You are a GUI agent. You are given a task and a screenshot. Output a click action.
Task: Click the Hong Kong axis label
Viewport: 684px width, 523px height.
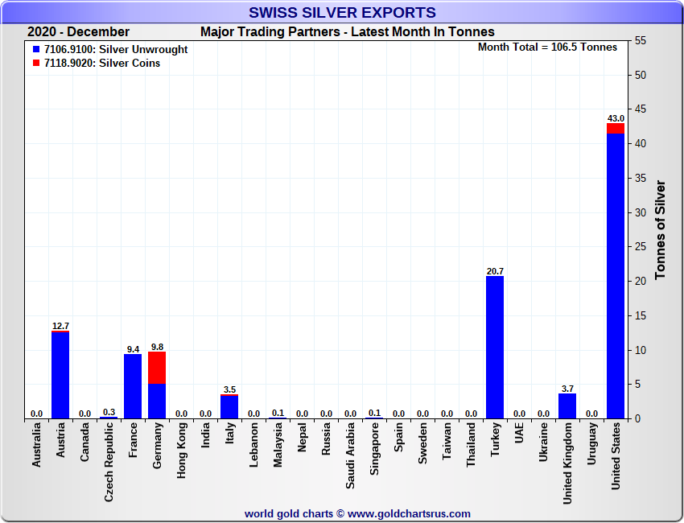pos(181,452)
